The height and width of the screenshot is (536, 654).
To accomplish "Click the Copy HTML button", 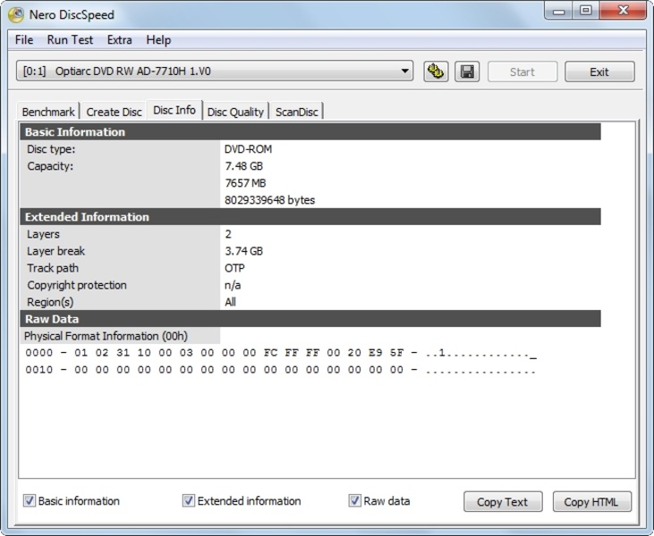I will (591, 502).
